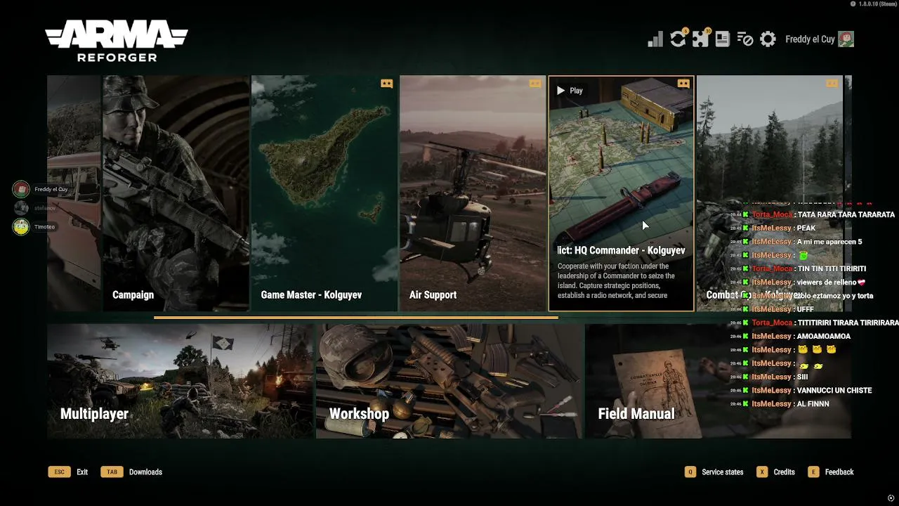This screenshot has height=506, width=899.
Task: Click the version text 1.8.0.10 (Steam)
Action: (877, 4)
